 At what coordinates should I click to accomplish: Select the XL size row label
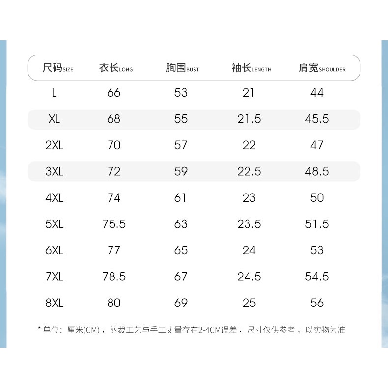click(54, 119)
